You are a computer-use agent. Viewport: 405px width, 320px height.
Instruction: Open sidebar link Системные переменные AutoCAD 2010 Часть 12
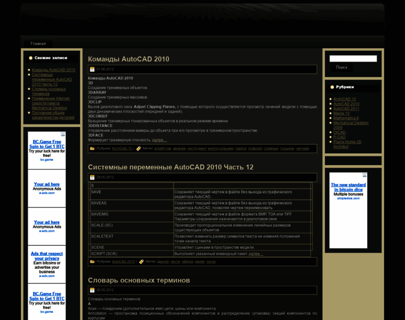[52, 79]
